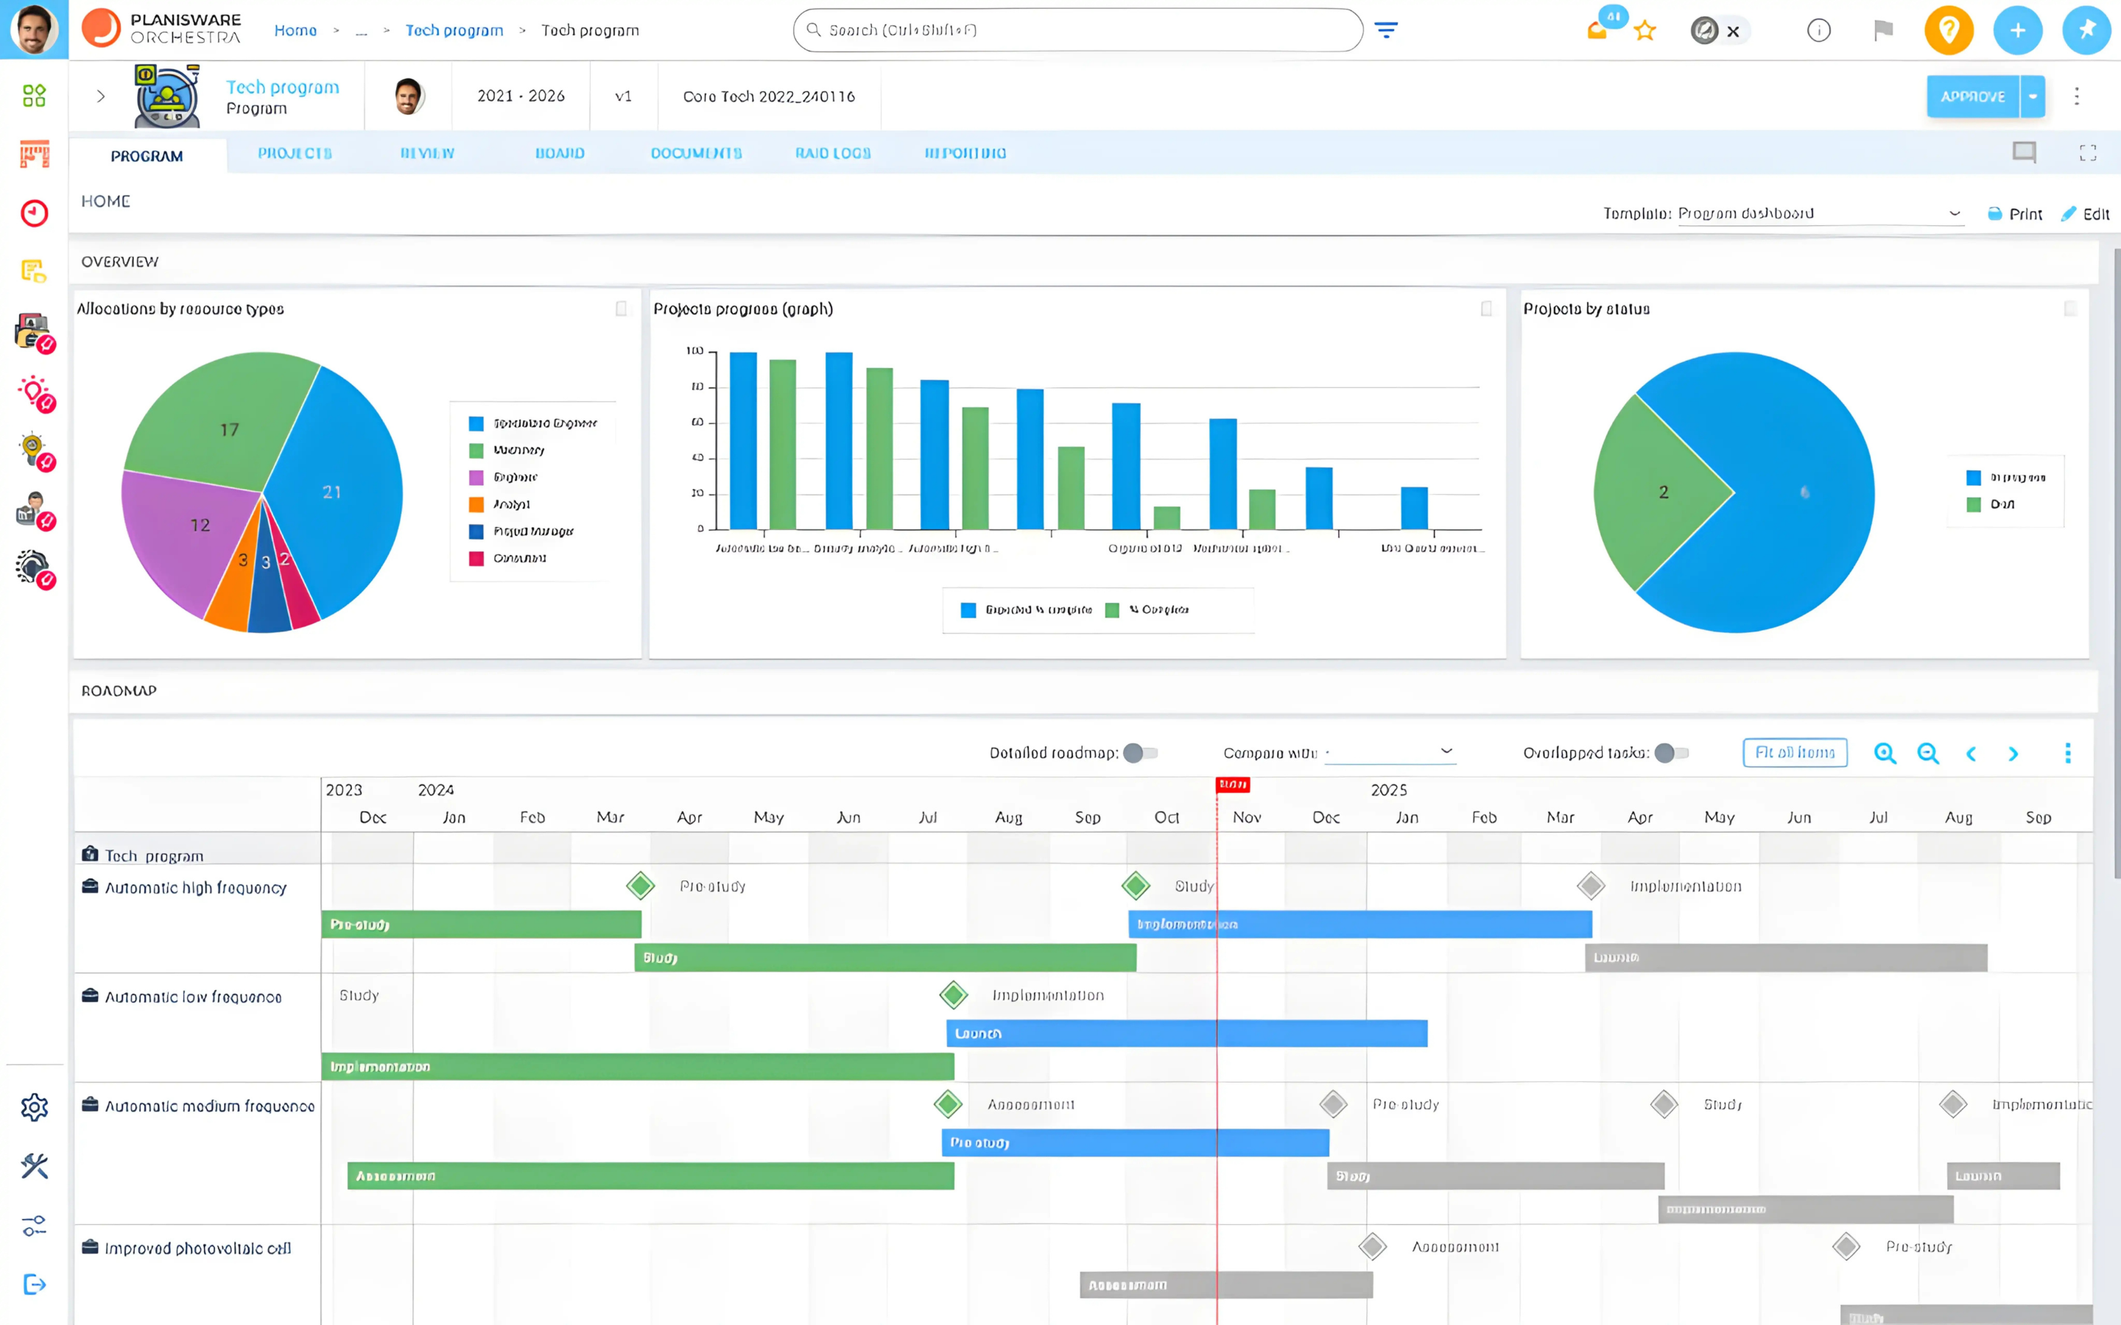The image size is (2121, 1325).
Task: Open the Approve button dropdown arrow
Action: tap(2033, 96)
